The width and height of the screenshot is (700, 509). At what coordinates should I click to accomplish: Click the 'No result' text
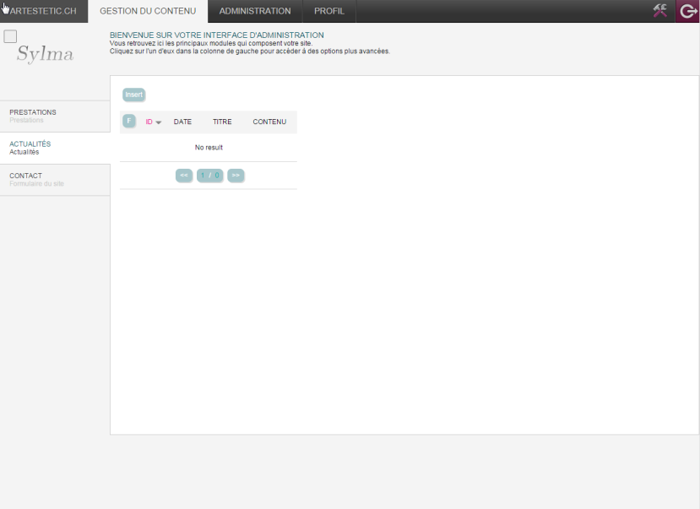pyautogui.click(x=209, y=148)
